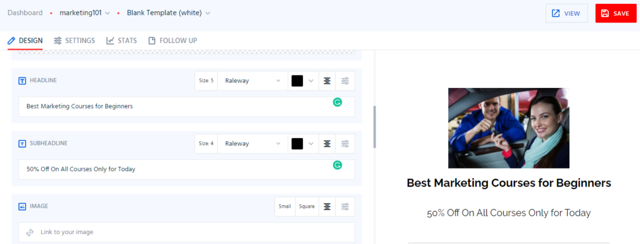Click the headline center alignment icon
Image resolution: width=640 pixels, height=244 pixels.
click(327, 81)
